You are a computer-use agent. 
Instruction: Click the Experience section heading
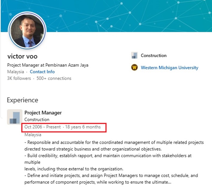point(22,100)
